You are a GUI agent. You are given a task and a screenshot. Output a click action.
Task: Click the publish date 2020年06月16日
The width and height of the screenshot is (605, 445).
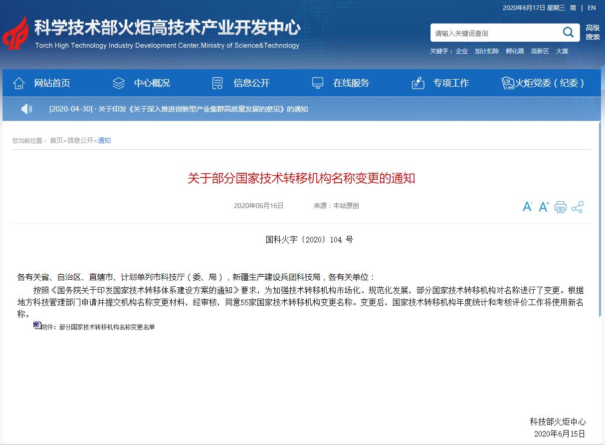[258, 206]
